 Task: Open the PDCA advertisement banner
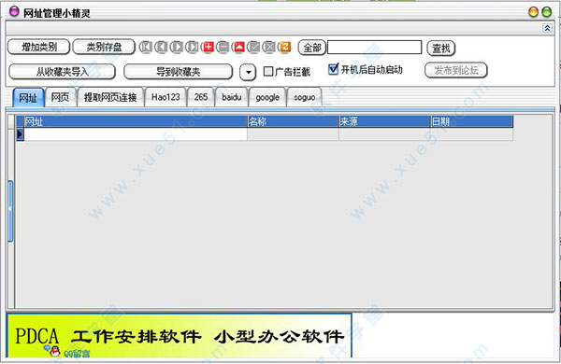(x=180, y=336)
